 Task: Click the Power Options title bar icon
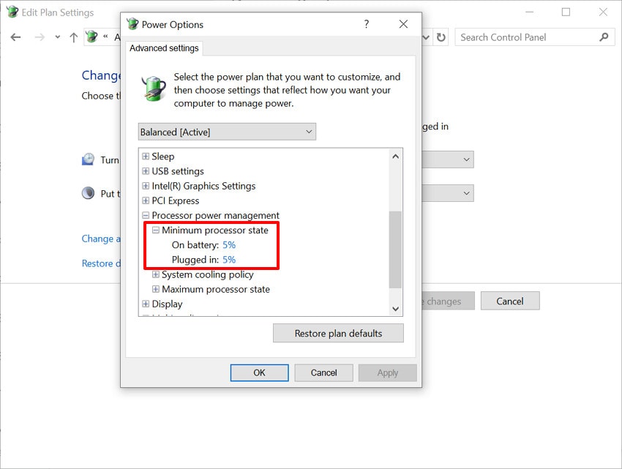(132, 24)
